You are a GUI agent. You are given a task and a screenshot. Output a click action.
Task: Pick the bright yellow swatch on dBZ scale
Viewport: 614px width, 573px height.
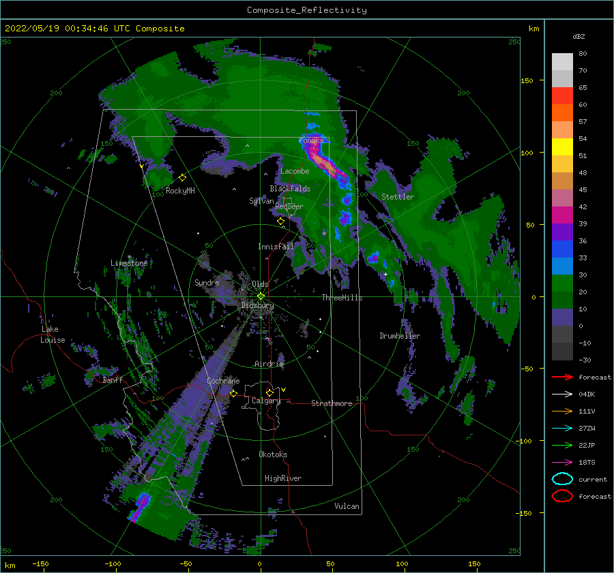click(562, 146)
